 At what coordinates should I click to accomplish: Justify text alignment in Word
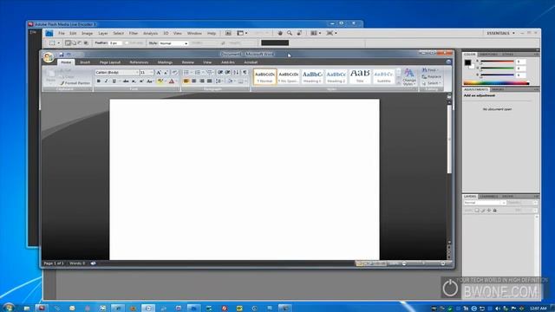210,81
